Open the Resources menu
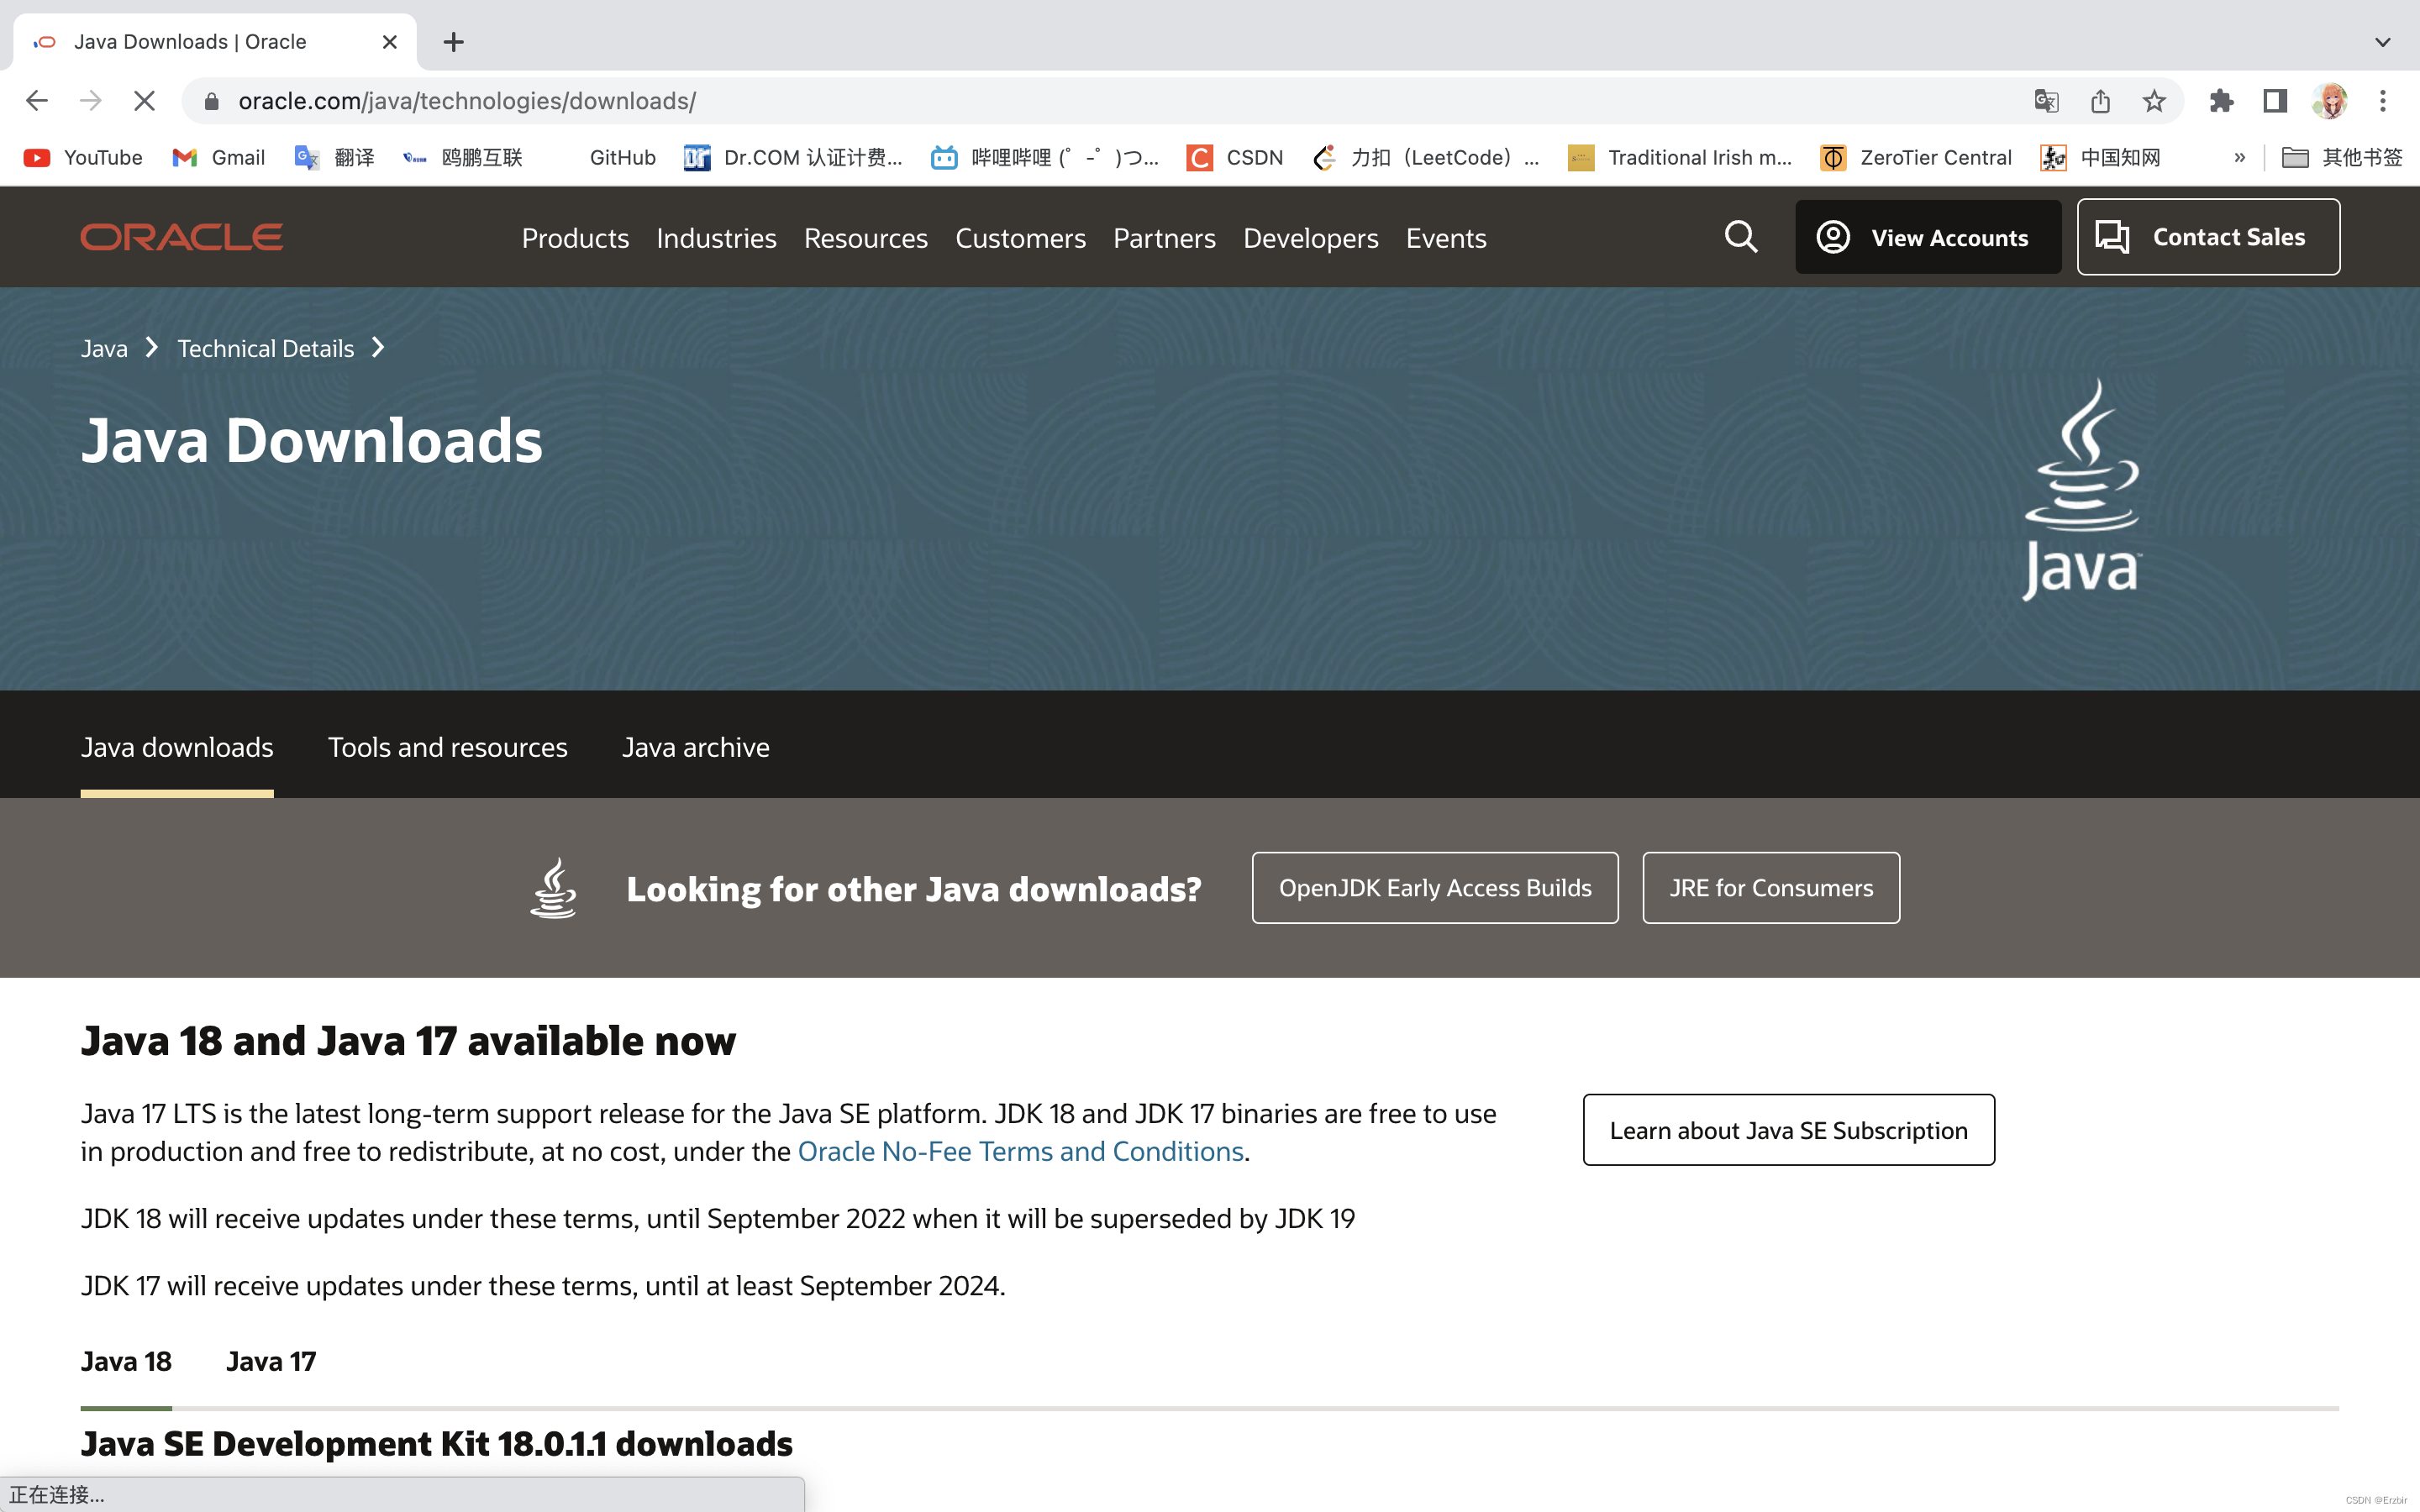Viewport: 2420px width, 1512px height. [866, 238]
